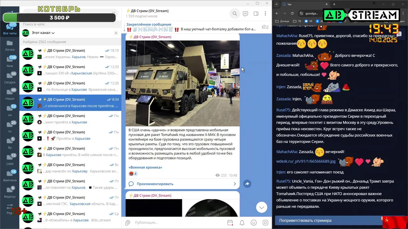
Task: Click the paperclip attach icon
Action: pos(127,223)
